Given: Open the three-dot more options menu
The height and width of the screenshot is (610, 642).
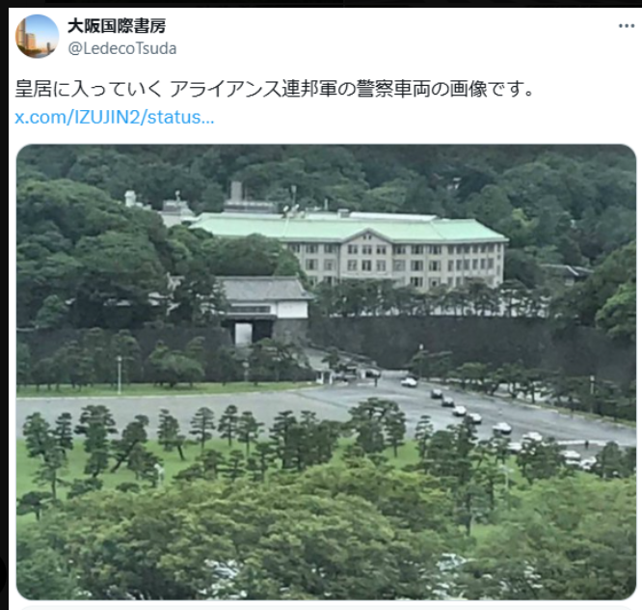Looking at the screenshot, I should pyautogui.click(x=626, y=26).
